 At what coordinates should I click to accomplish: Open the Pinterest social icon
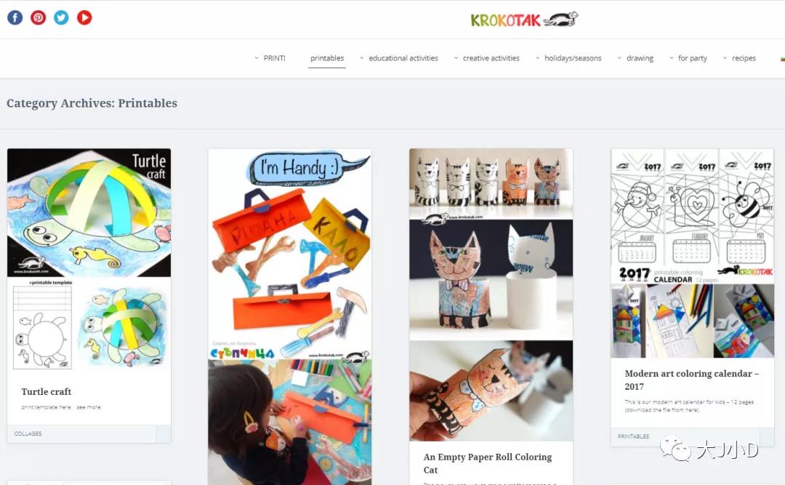tap(38, 17)
